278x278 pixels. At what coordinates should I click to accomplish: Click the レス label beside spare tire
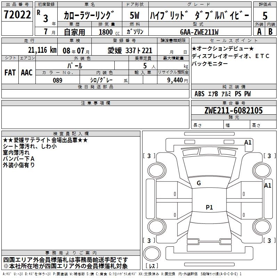(152, 266)
